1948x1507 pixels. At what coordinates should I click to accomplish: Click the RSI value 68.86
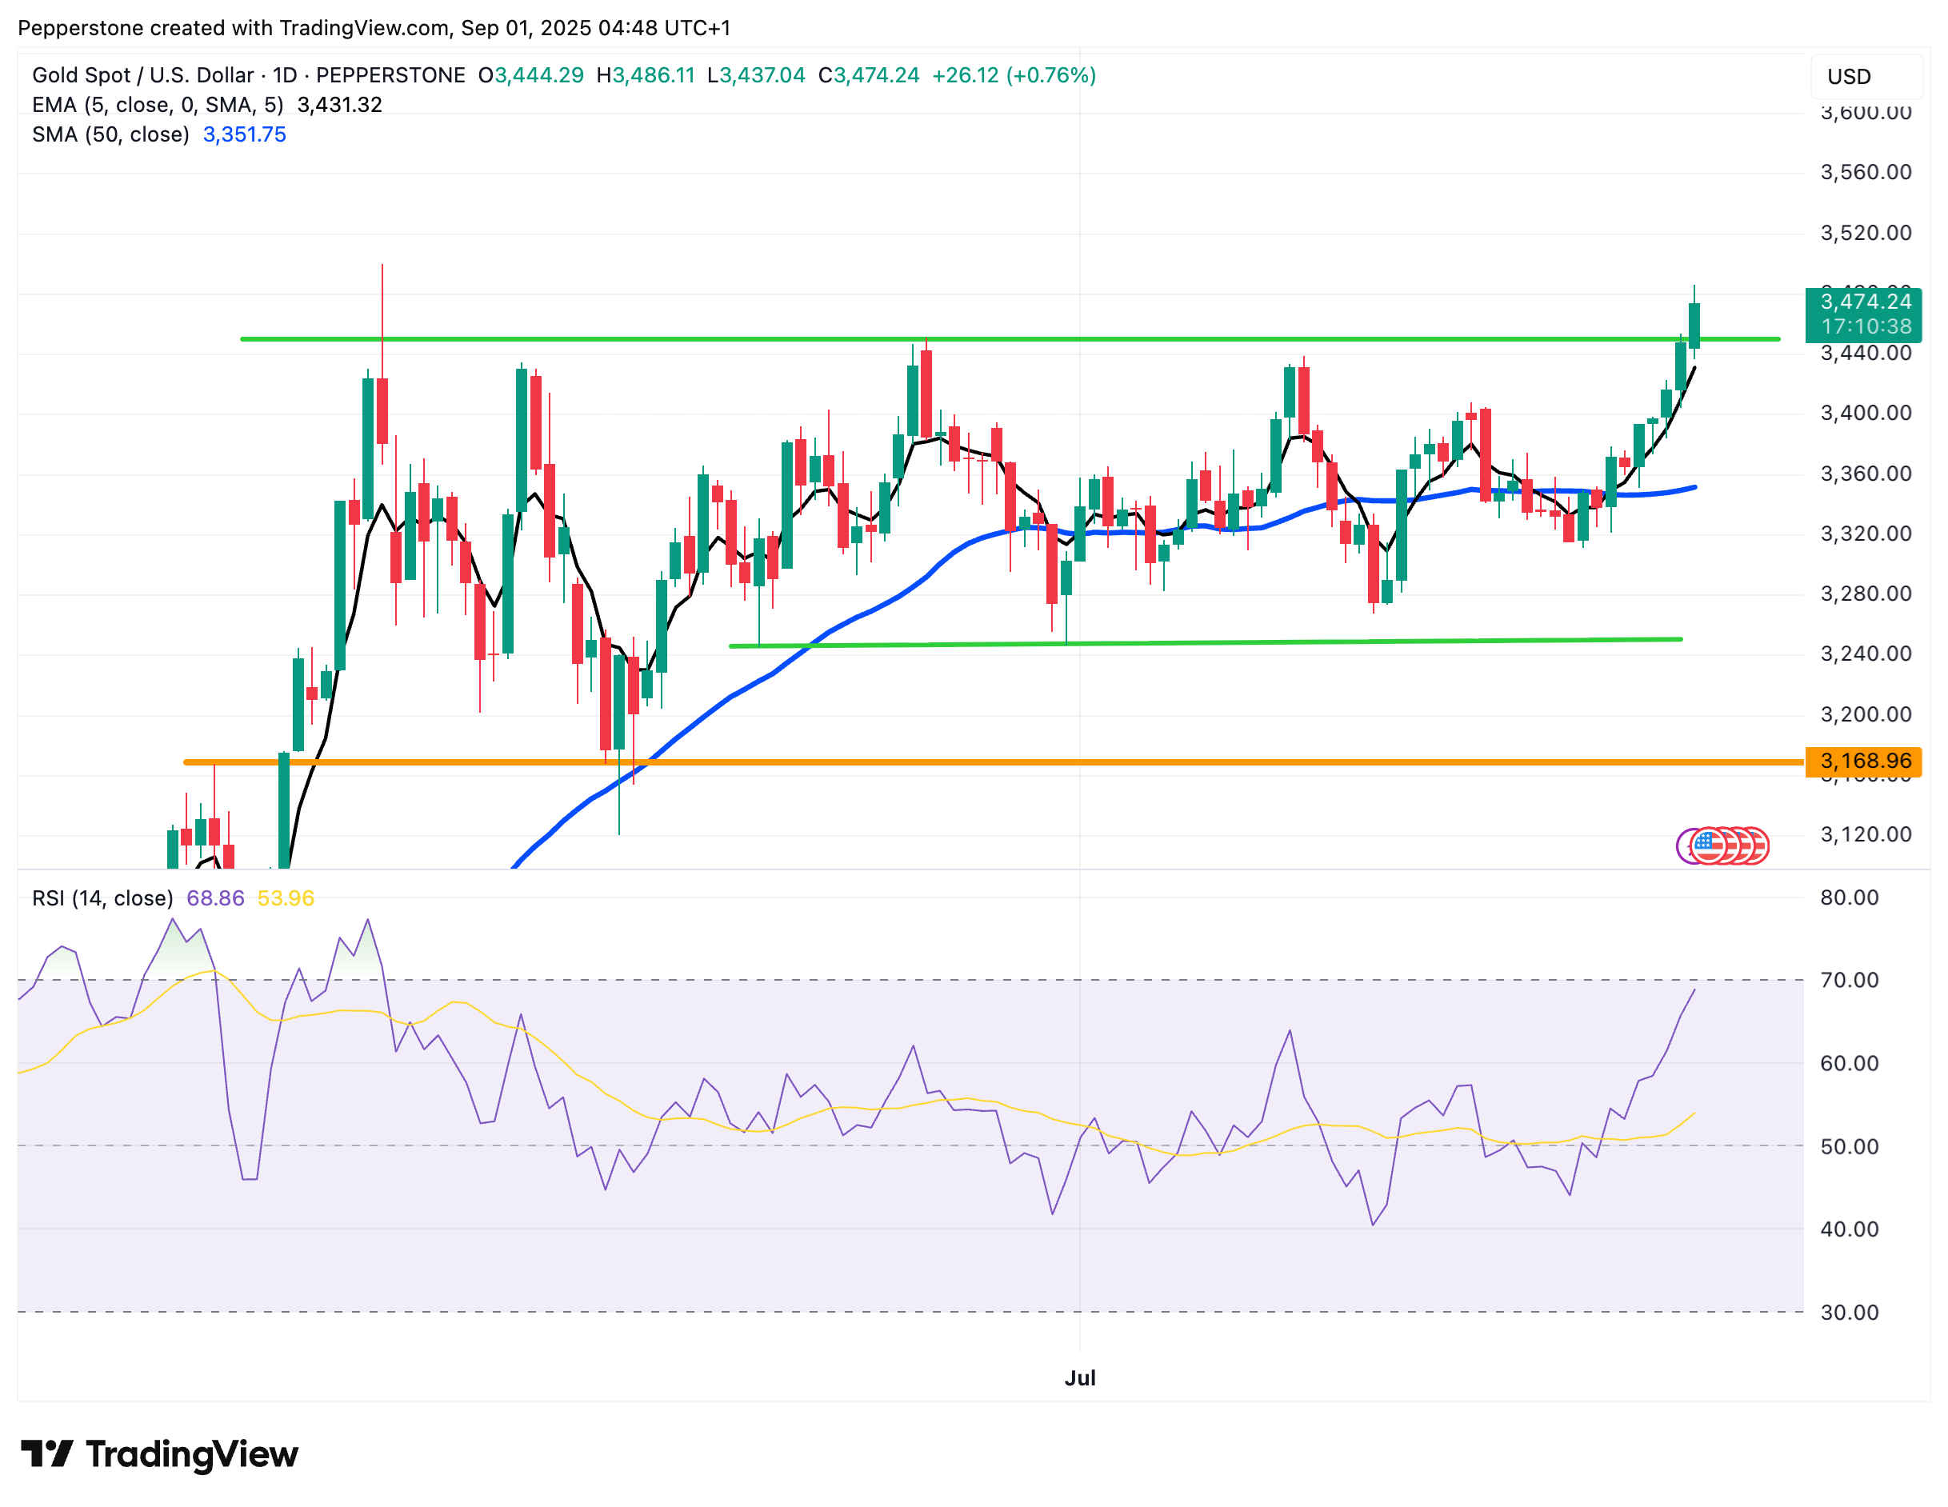(x=215, y=898)
